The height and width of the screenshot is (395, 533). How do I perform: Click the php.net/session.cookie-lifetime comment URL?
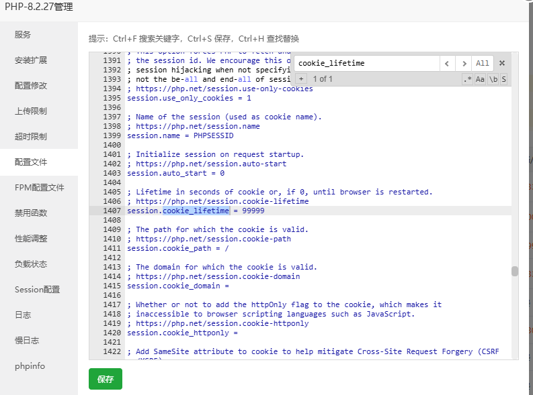pyautogui.click(x=222, y=201)
